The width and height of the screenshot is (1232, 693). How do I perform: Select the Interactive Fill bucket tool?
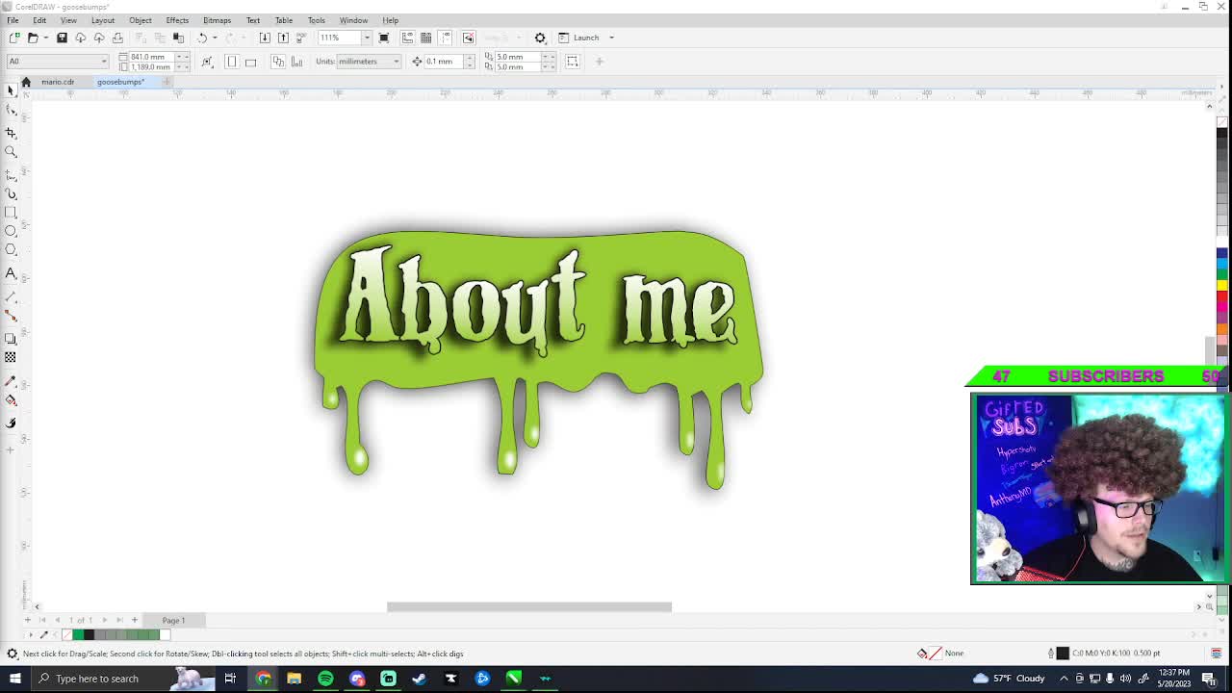[x=11, y=400]
